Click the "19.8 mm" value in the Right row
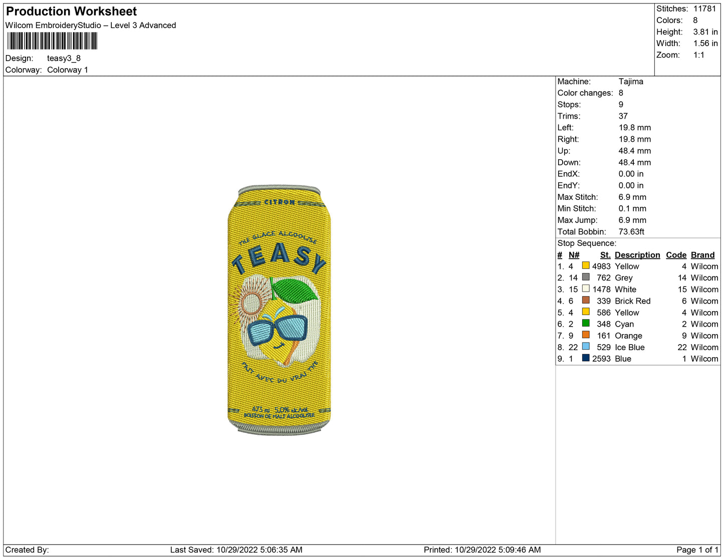Image resolution: width=724 pixels, height=557 pixels. 635,139
